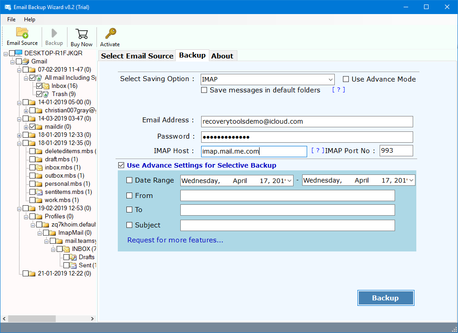Enable Save messages in default folders
Image resolution: width=458 pixels, height=333 pixels.
tap(204, 90)
